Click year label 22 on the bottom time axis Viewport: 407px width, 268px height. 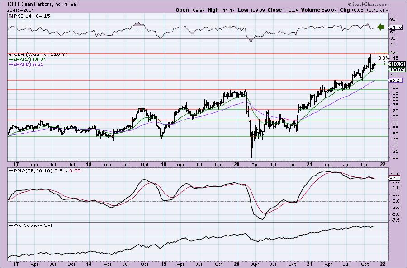click(x=383, y=264)
